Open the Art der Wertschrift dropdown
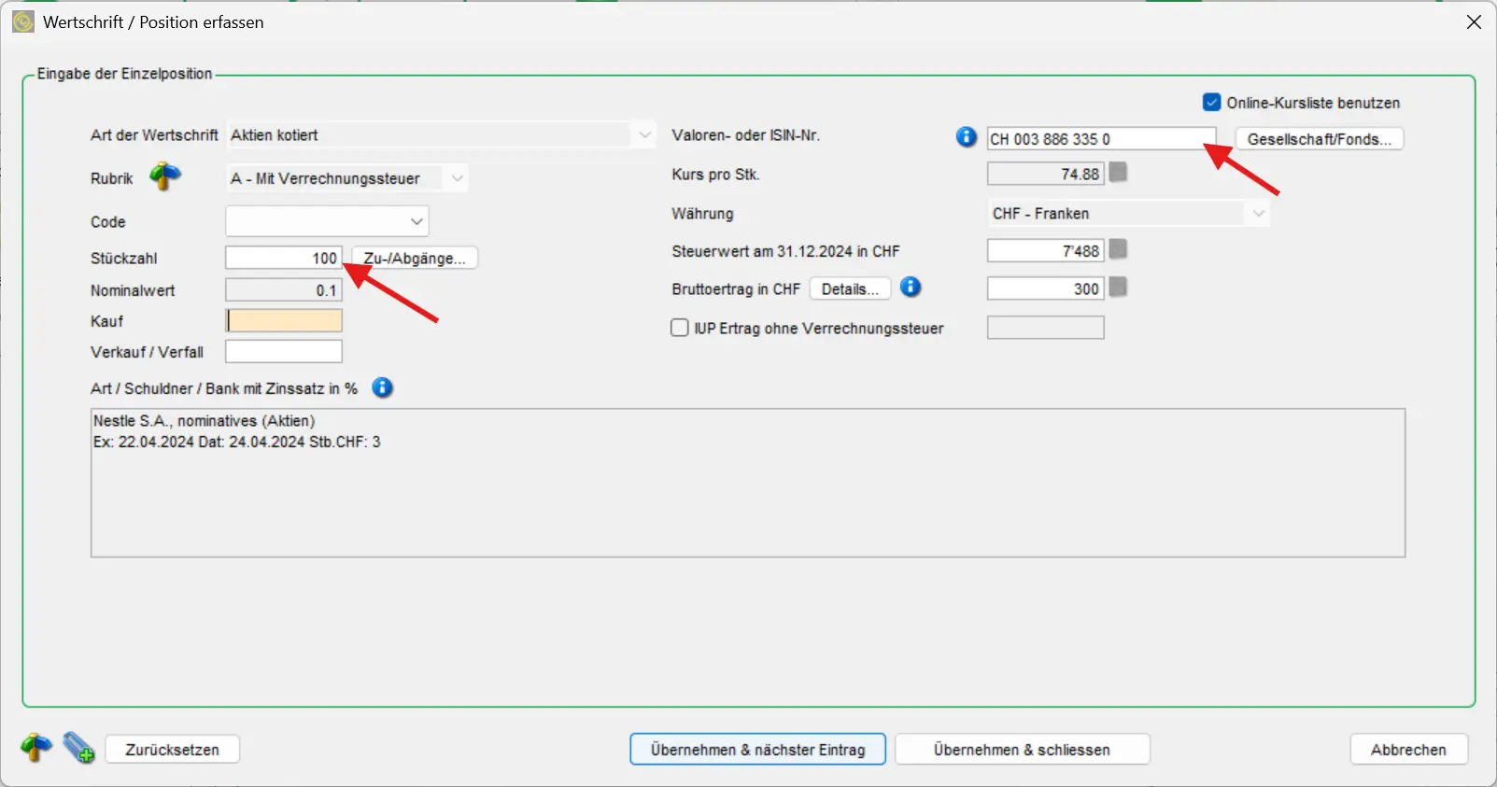 (644, 135)
